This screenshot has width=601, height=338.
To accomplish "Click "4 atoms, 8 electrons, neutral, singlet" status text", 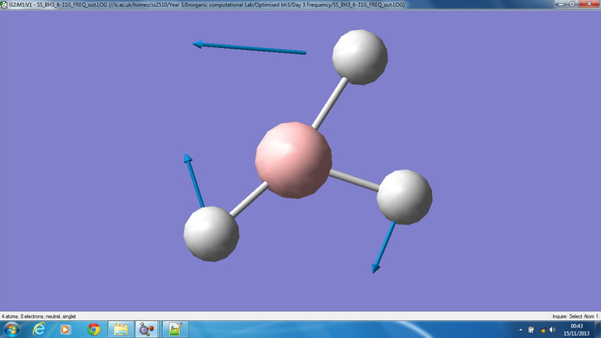I will pos(39,316).
